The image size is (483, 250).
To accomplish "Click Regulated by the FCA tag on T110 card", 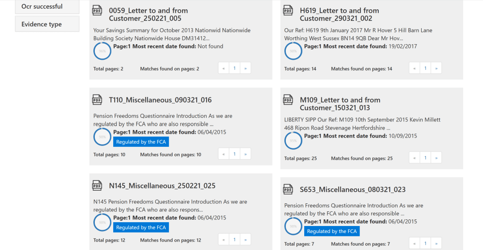I will tap(141, 142).
